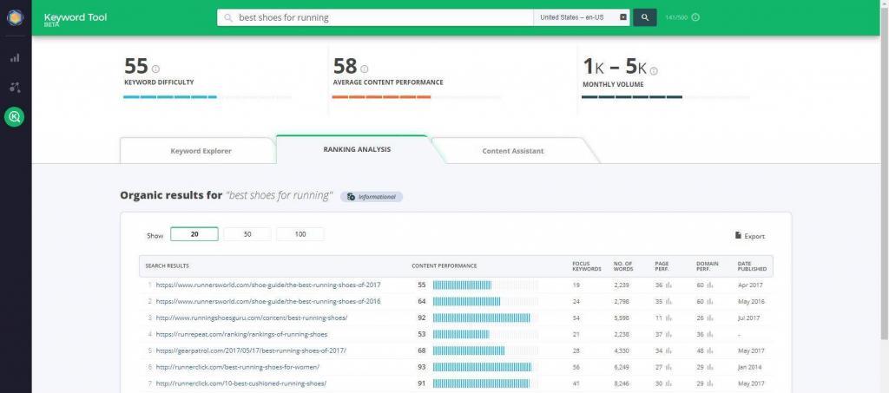The width and height of the screenshot is (889, 393).
Task: Select the Keyword Tool sidebar icon
Action: pos(15,117)
